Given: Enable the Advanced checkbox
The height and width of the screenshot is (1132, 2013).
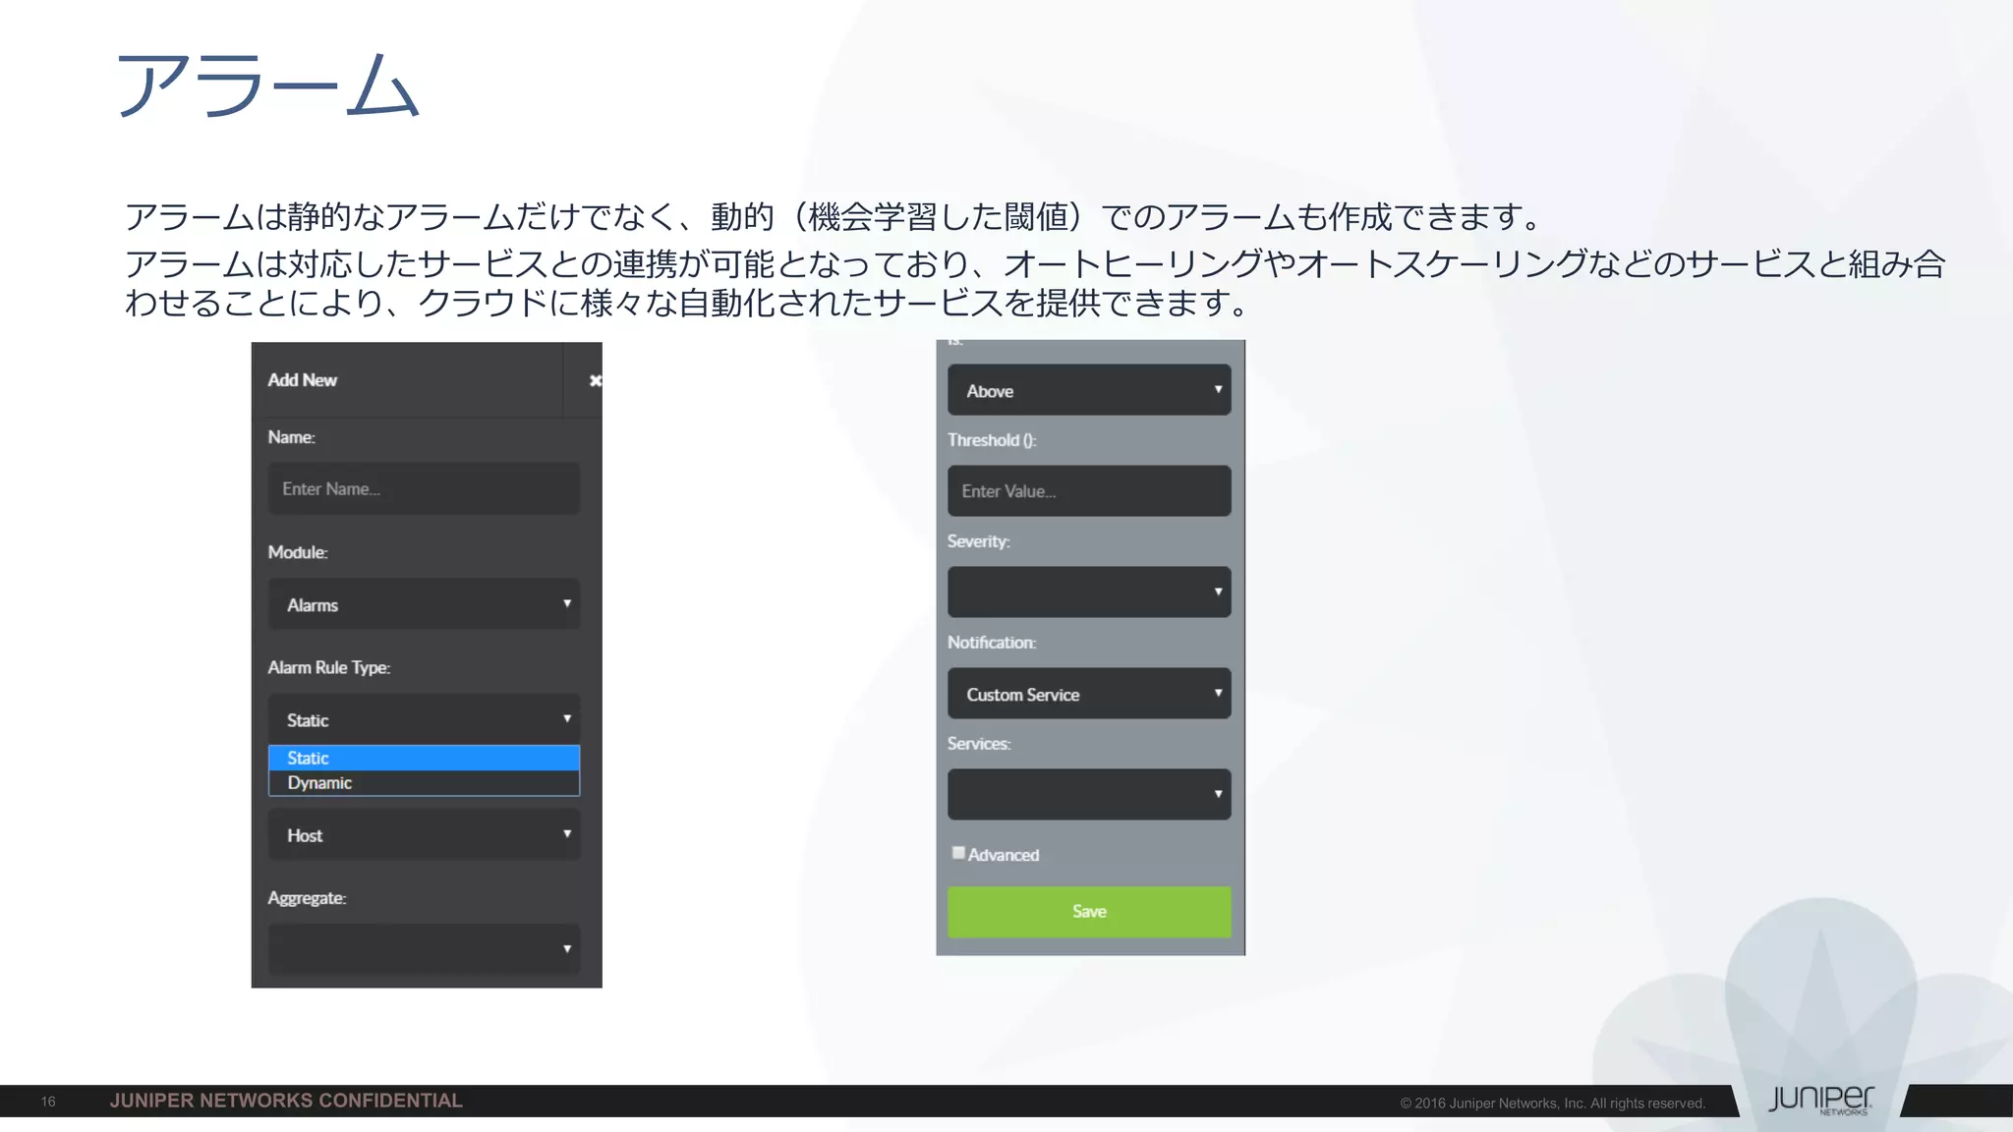Looking at the screenshot, I should (x=958, y=853).
